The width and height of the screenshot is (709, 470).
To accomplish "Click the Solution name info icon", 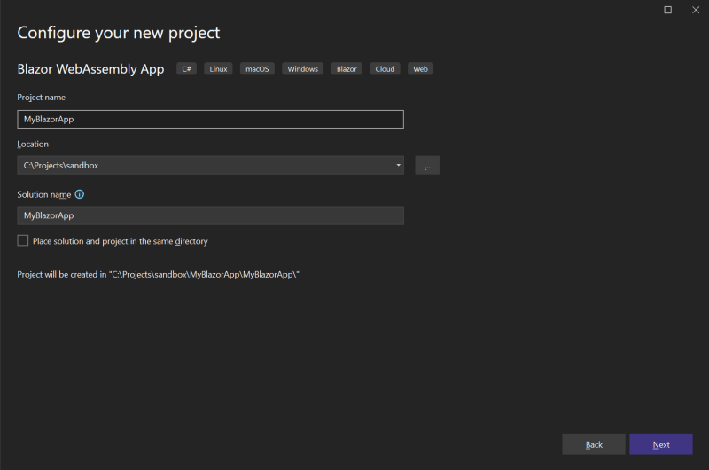I will (x=80, y=194).
